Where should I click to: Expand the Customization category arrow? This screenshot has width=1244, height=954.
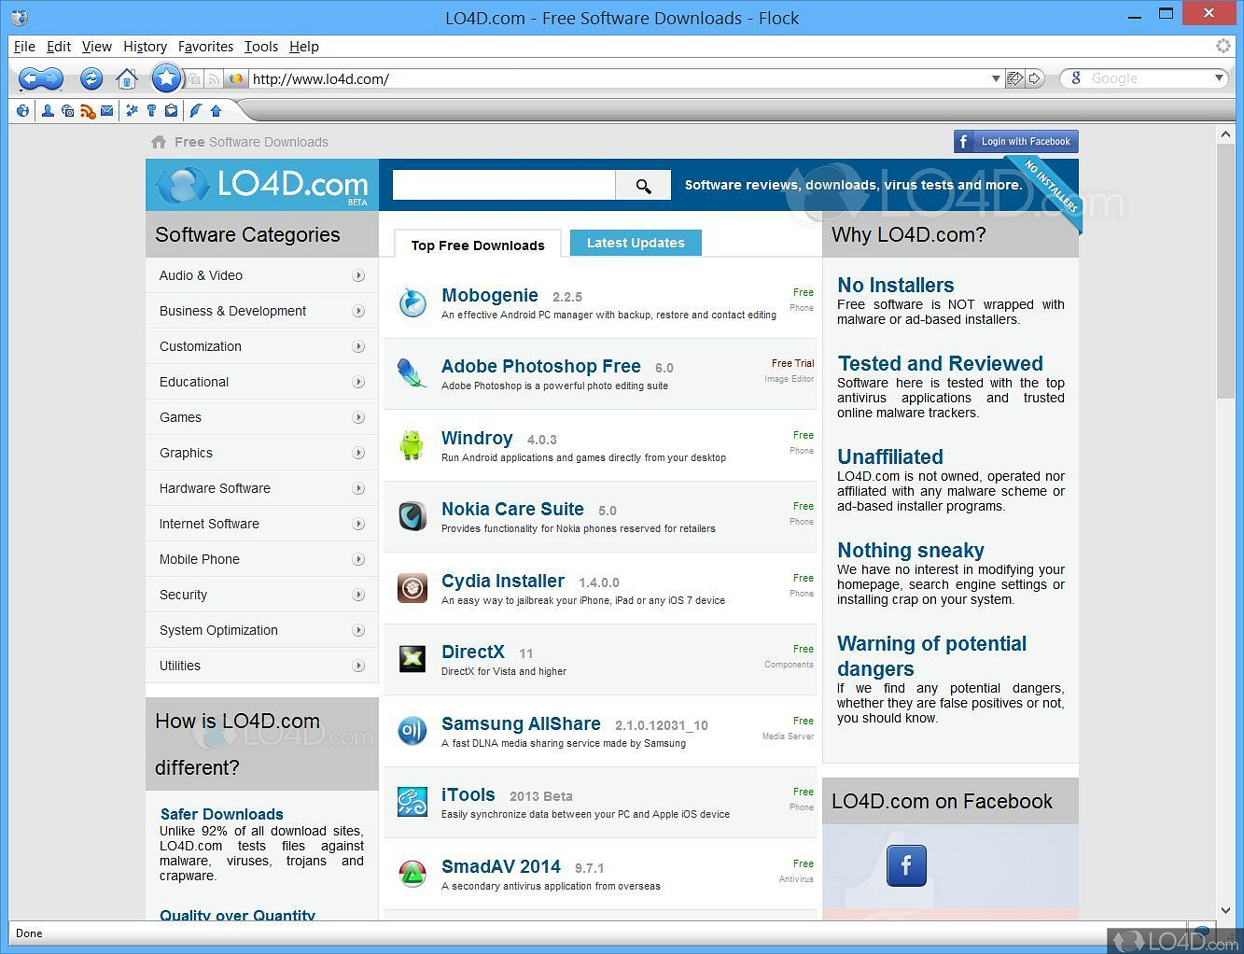tap(358, 346)
